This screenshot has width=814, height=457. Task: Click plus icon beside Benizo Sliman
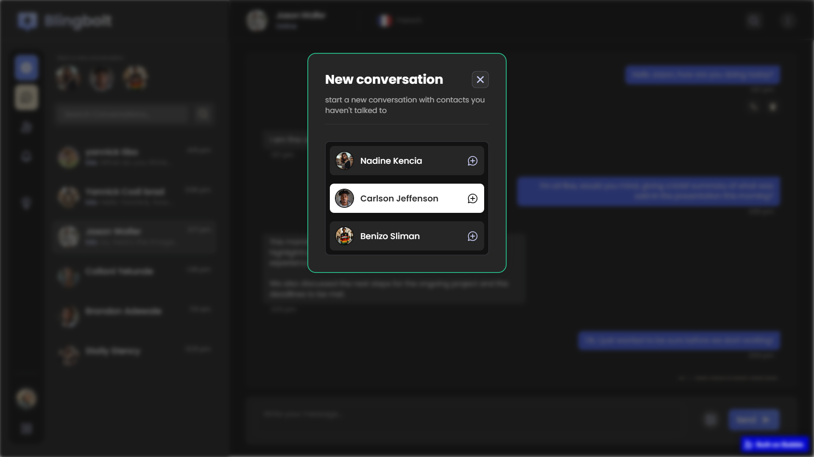click(x=472, y=236)
